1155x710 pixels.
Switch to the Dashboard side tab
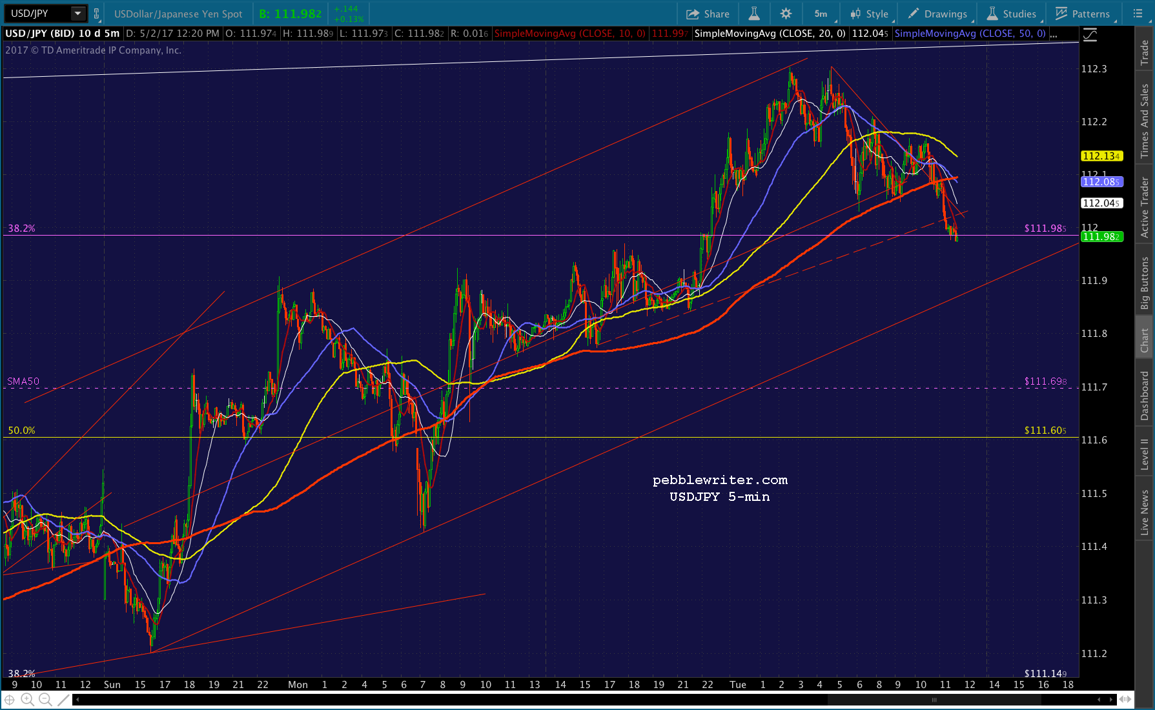point(1145,396)
